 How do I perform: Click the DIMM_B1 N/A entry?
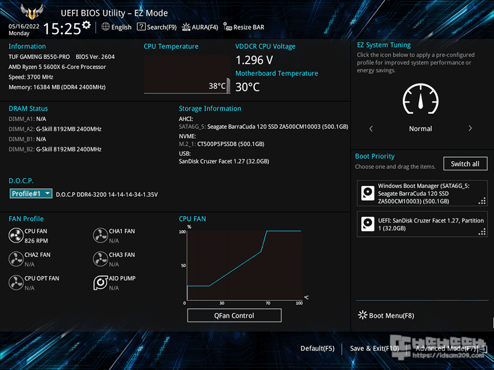click(x=27, y=139)
